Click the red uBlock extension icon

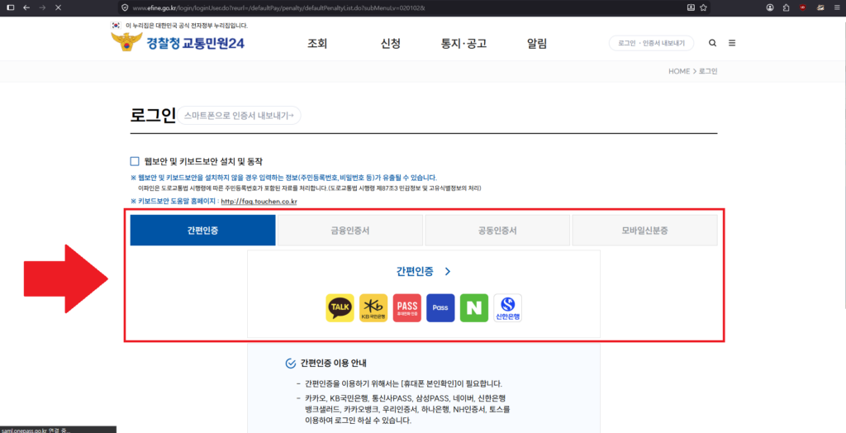pyautogui.click(x=803, y=7)
